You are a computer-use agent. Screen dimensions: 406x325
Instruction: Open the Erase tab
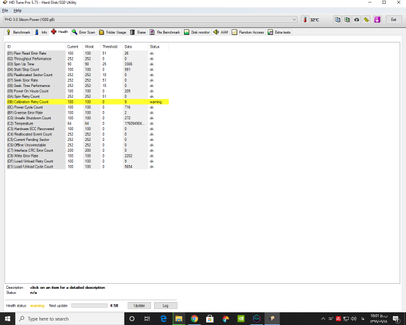pos(138,32)
